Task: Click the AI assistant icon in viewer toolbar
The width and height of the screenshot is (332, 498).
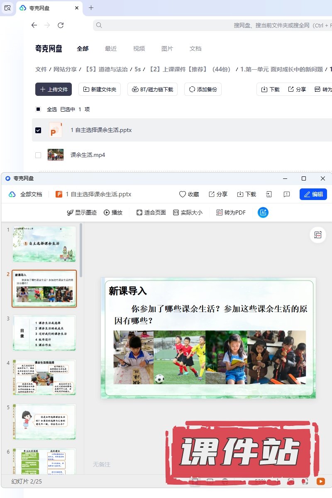Action: click(x=263, y=212)
